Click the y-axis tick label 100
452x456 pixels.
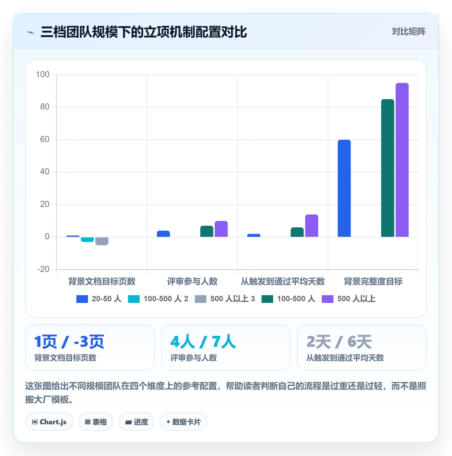(x=43, y=75)
